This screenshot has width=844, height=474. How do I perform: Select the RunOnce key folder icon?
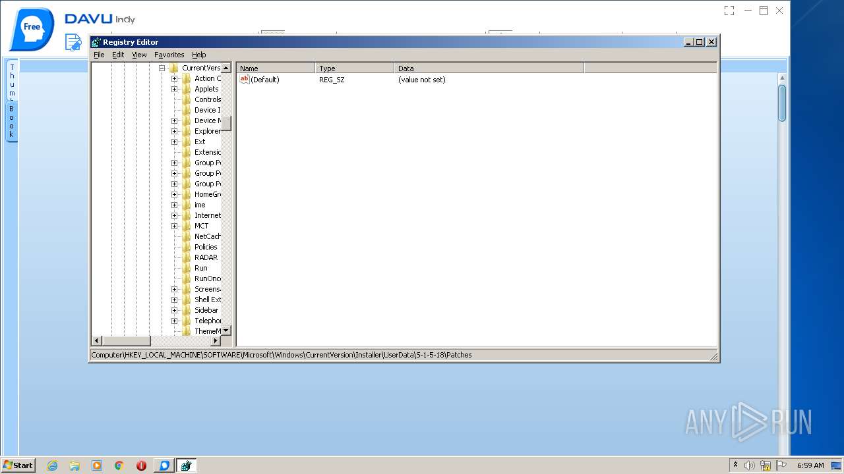[x=187, y=278]
